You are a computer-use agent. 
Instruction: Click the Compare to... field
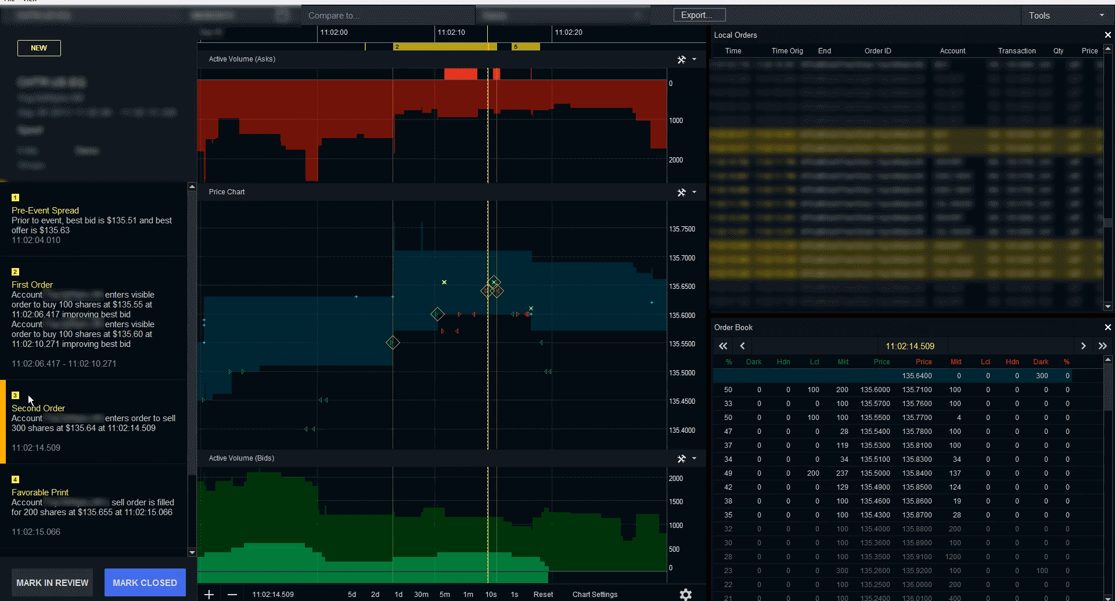point(388,16)
